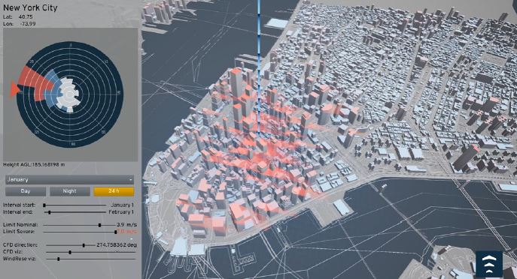Image resolution: width=517 pixels, height=279 pixels.
Task: Click the Limit Severe slider handle
Action: coord(116,232)
